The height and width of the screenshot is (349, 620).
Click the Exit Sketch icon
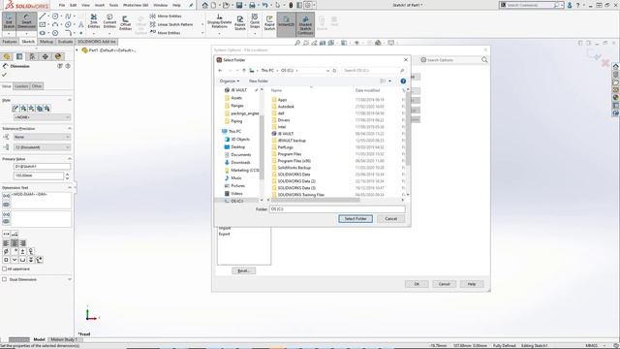click(9, 21)
